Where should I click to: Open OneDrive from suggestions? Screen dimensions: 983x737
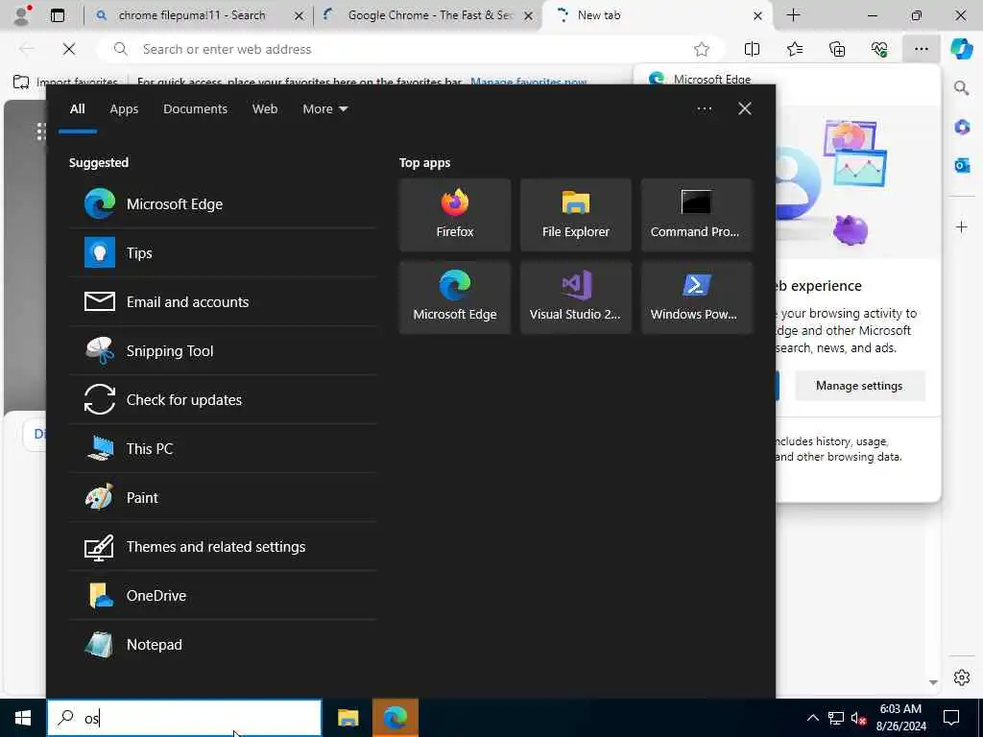click(223, 595)
